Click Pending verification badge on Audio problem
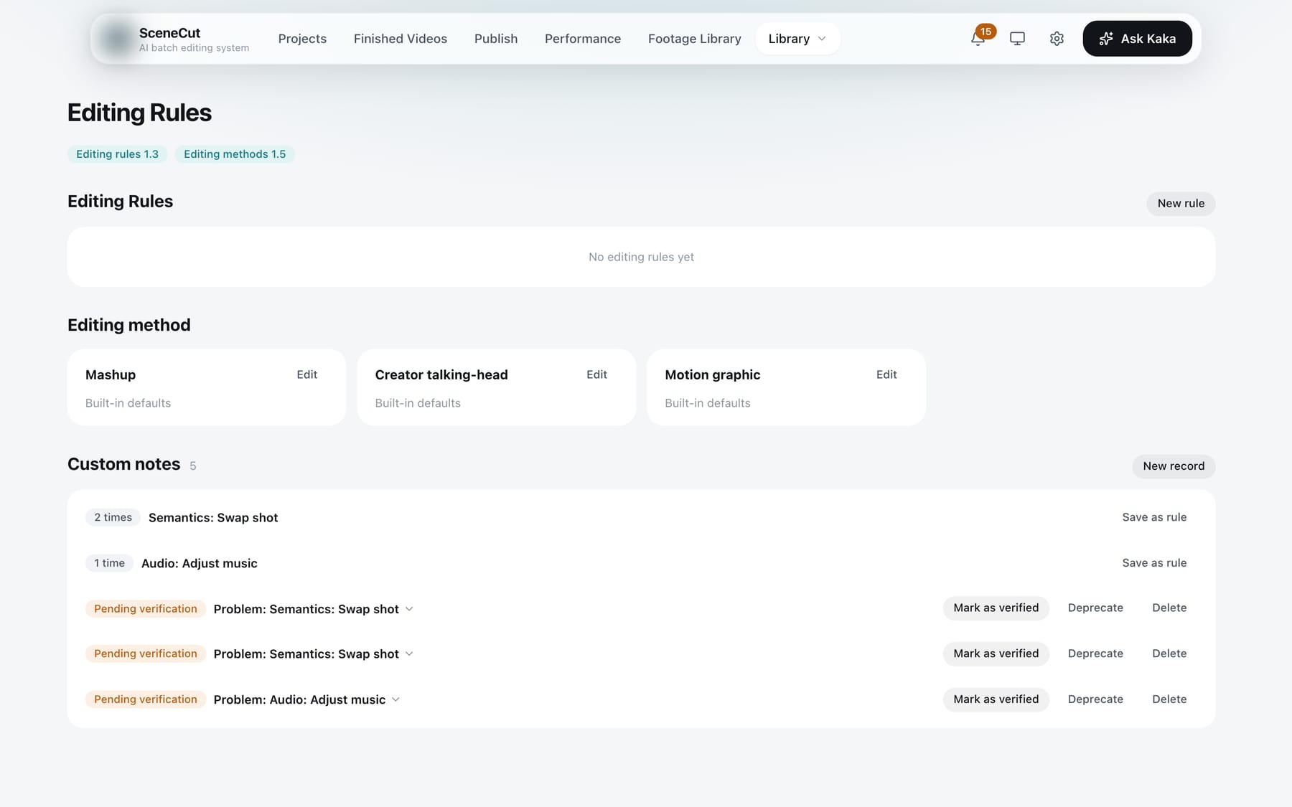The image size is (1292, 807). coord(145,699)
